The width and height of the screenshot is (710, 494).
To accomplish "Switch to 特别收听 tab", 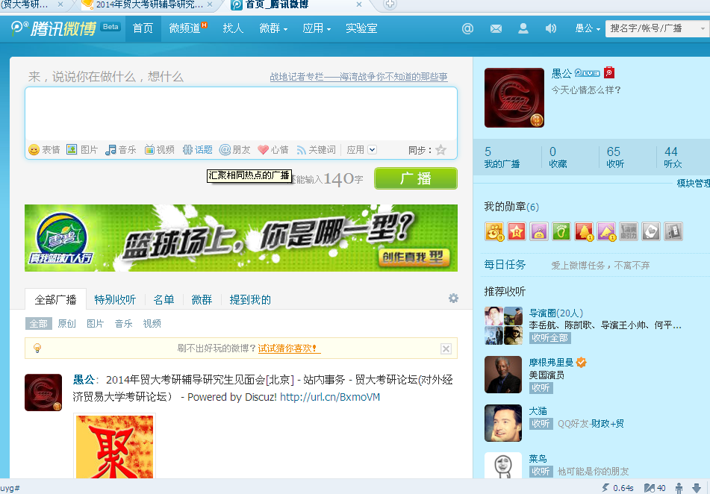I will click(115, 300).
